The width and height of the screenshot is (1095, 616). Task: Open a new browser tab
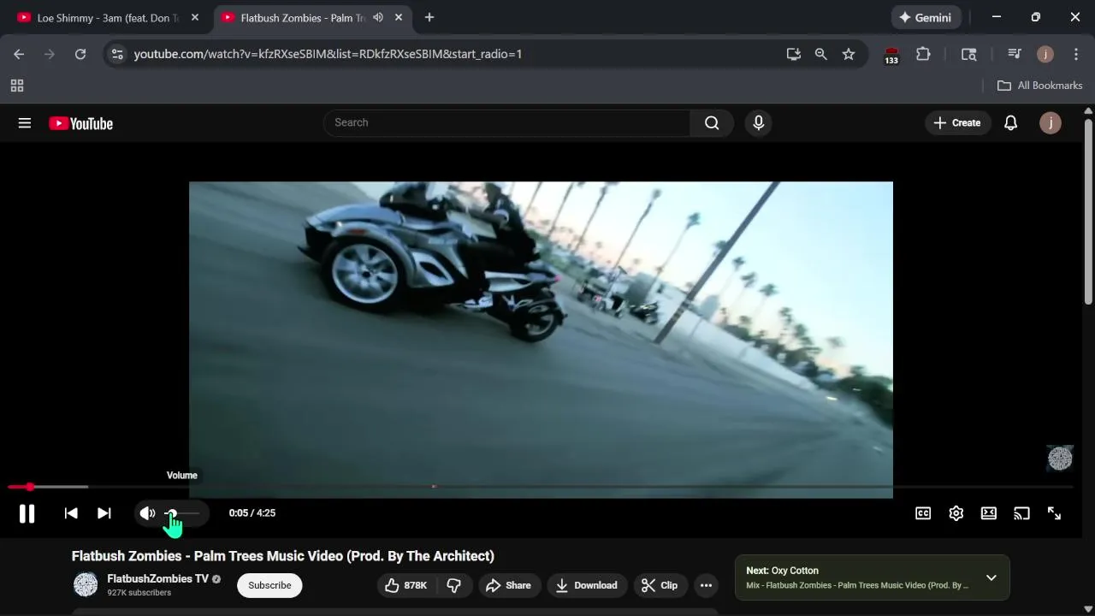pos(429,17)
